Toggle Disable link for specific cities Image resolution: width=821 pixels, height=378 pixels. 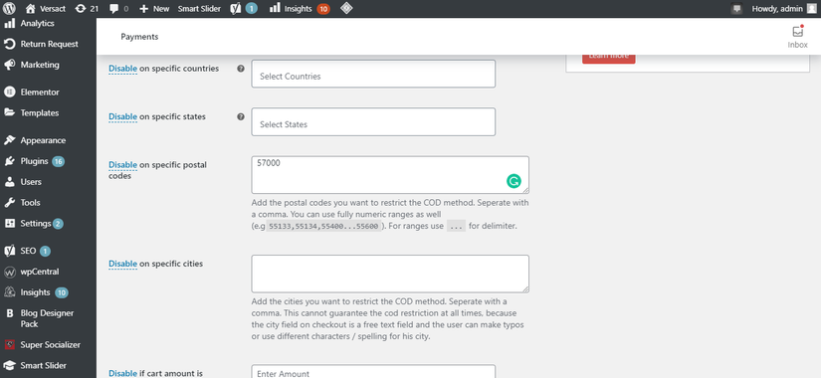pos(123,264)
